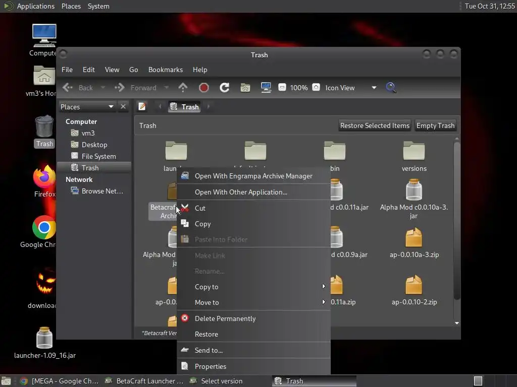The image size is (517, 387).
Task: Open the Applications panel menu
Action: click(36, 6)
